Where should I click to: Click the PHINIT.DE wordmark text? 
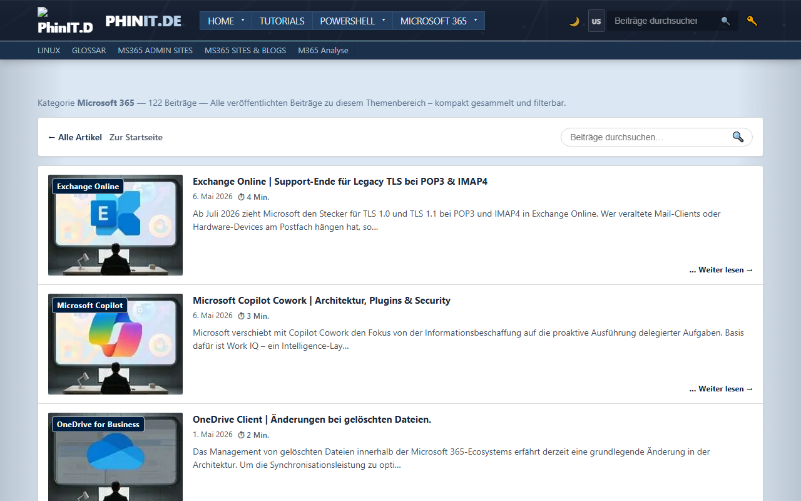[143, 21]
